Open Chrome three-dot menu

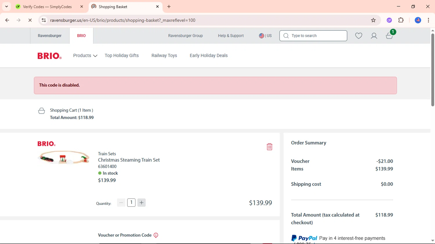pyautogui.click(x=428, y=20)
